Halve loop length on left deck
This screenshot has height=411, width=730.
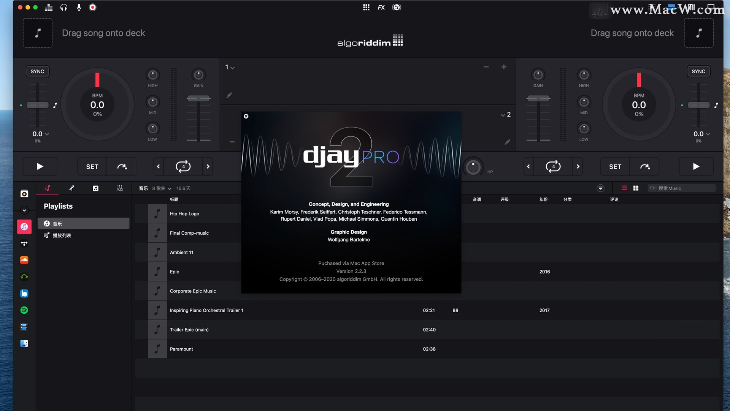click(x=159, y=166)
